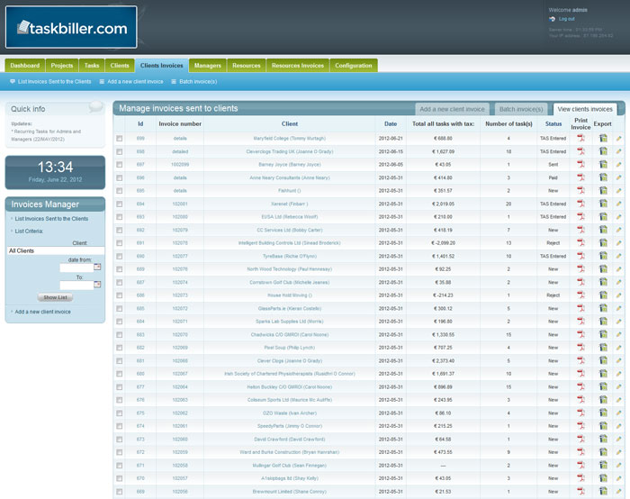Tick checkbox for Cleverclogs Trading UK row
Image resolution: width=630 pixels, height=499 pixels.
[x=120, y=151]
